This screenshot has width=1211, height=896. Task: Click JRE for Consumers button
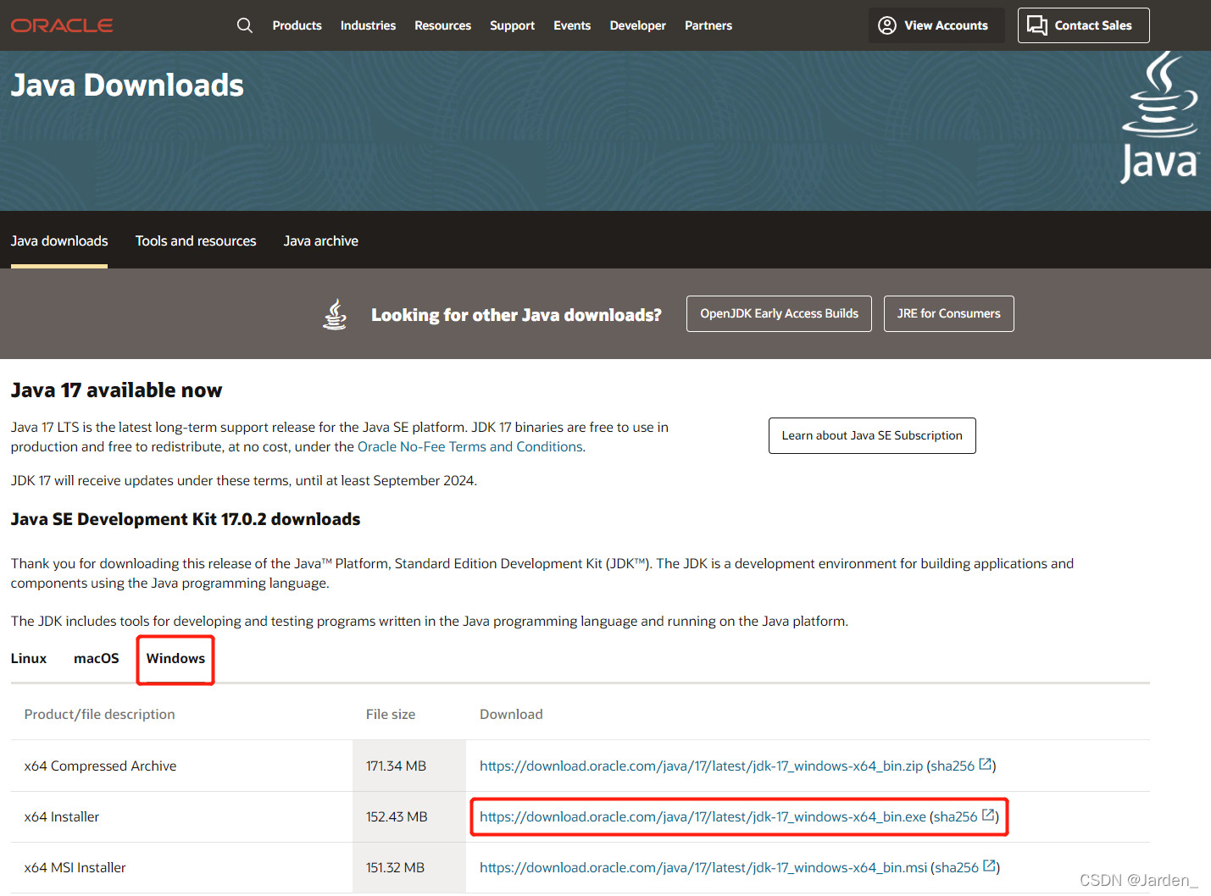point(949,313)
